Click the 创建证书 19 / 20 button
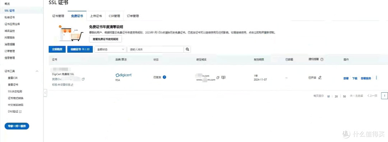This screenshot has height=142, width=388. point(80,49)
